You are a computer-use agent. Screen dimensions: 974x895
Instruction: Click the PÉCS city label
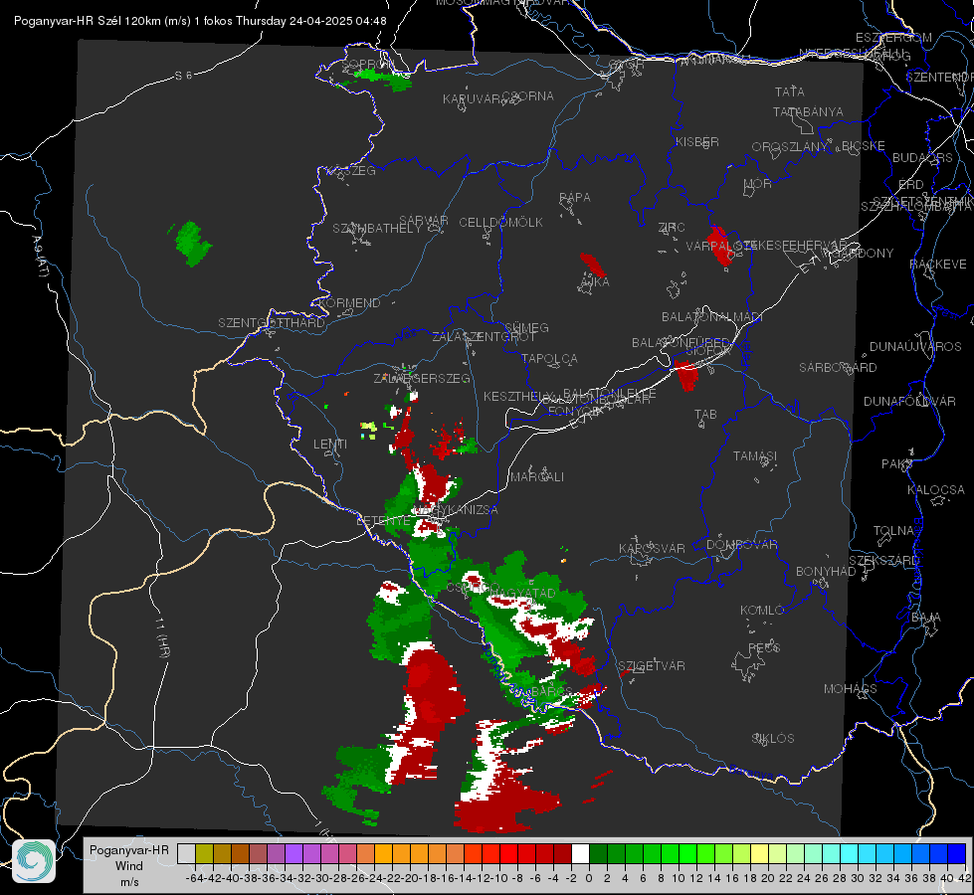click(763, 647)
